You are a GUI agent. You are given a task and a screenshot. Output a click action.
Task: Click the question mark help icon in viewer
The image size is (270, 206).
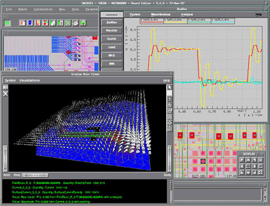click(170, 100)
